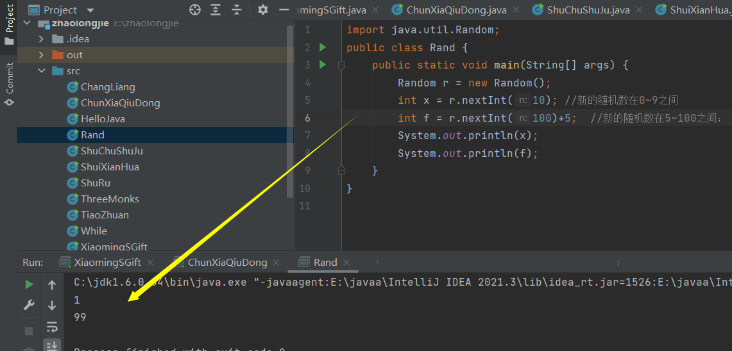Select the .idea folder
Screen dimensions: 732x351
click(x=78, y=39)
